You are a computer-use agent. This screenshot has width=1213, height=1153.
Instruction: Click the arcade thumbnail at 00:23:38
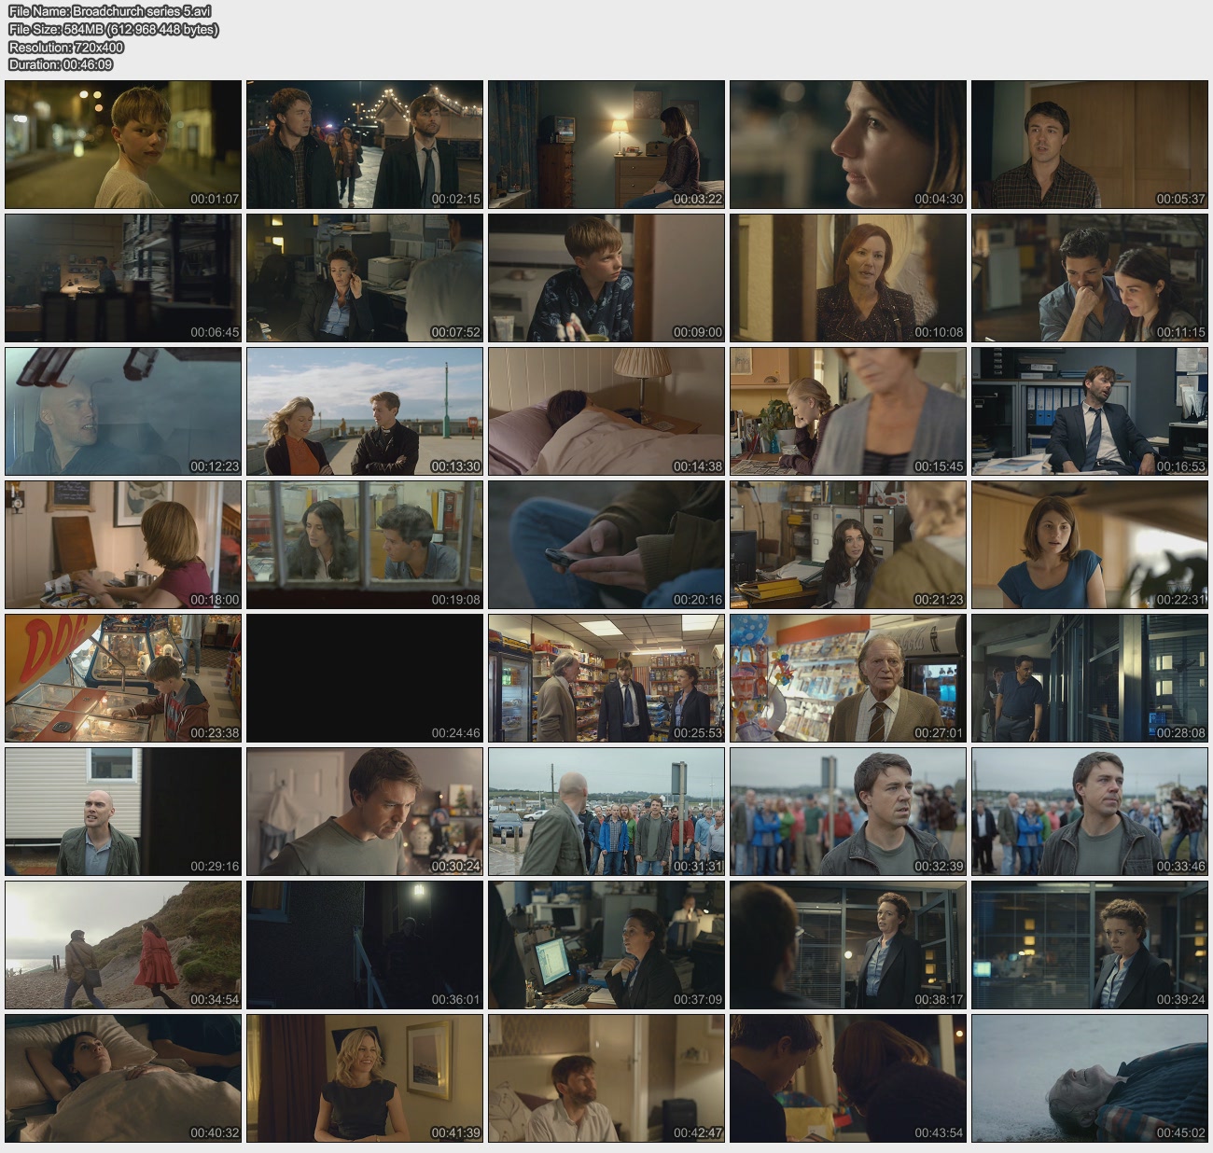123,678
